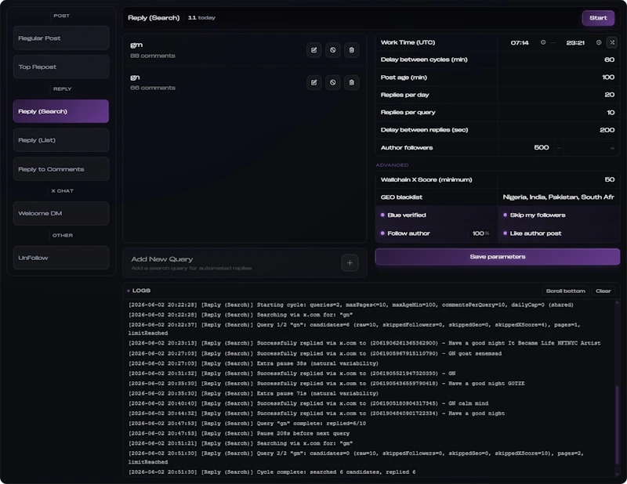Edit Author followers maximum field
The image size is (627, 484).
[x=590, y=148]
